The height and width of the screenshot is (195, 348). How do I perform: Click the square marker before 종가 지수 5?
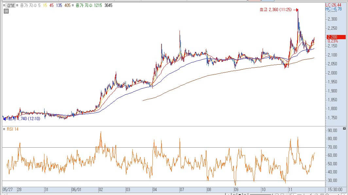point(17,5)
